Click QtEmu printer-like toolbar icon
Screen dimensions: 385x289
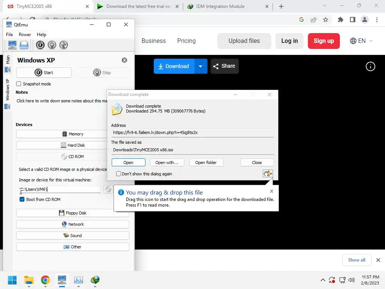coord(24,45)
